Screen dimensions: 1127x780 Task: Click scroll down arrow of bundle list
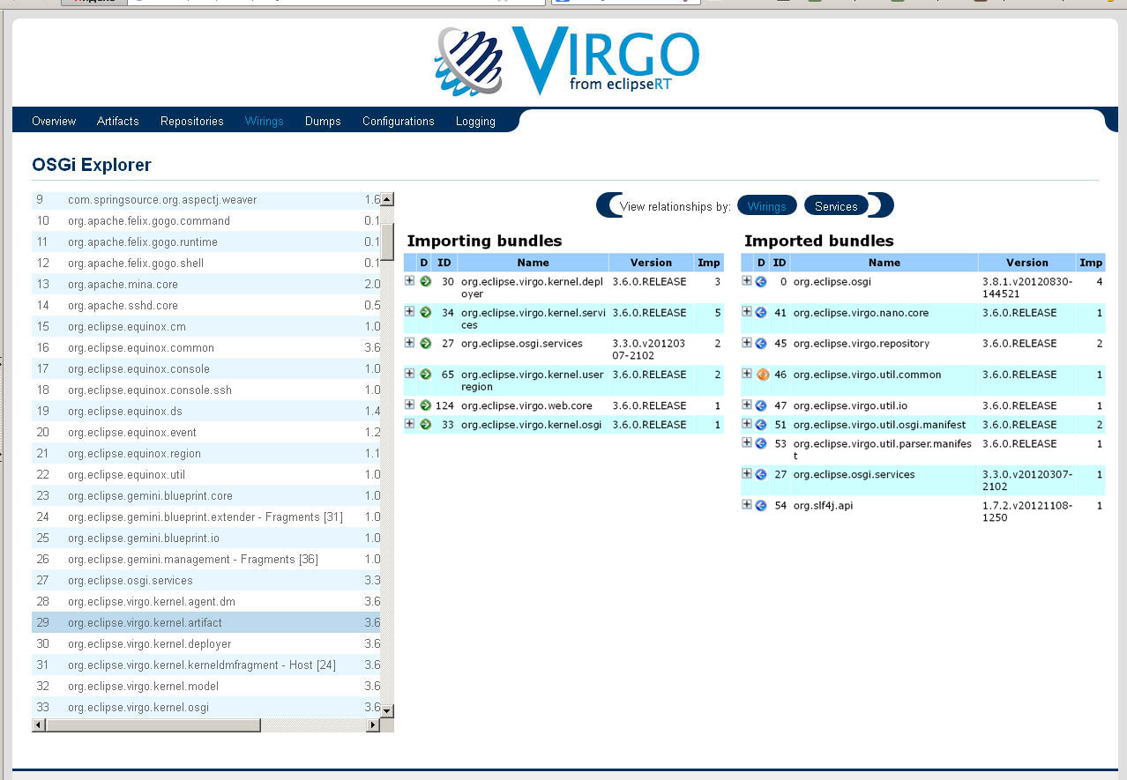click(x=387, y=710)
